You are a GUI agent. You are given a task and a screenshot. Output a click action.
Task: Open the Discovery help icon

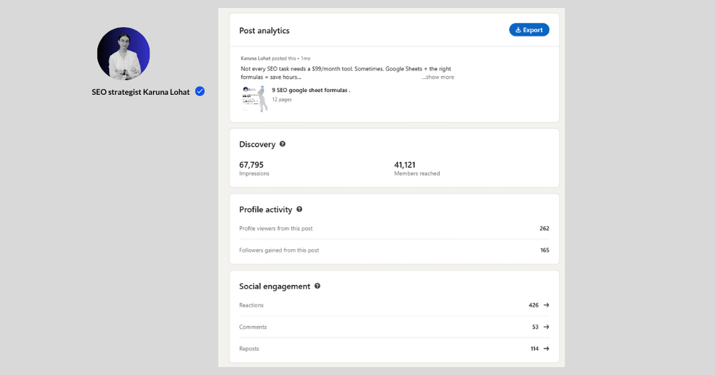[283, 144]
